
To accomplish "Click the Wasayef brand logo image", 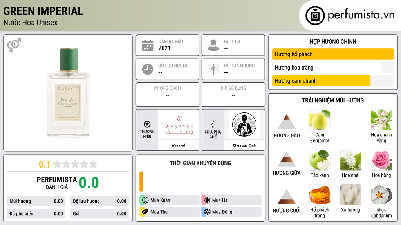I will [179, 125].
